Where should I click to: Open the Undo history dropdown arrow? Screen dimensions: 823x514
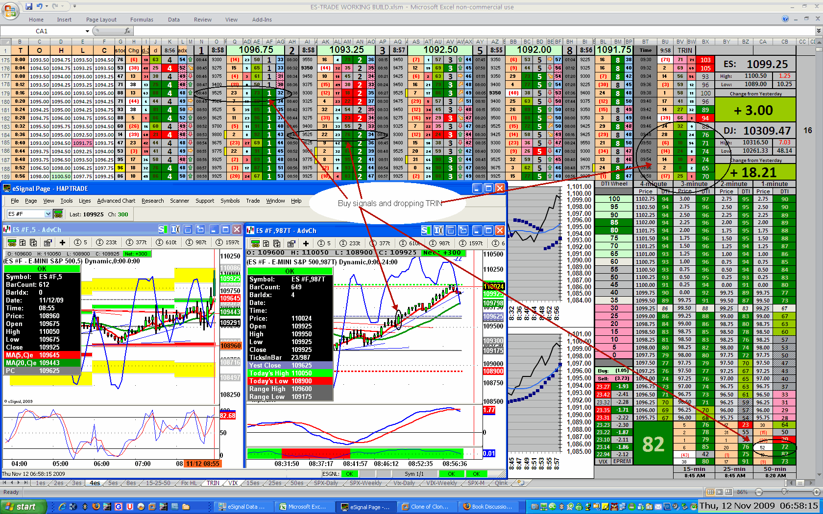pyautogui.click(x=47, y=6)
